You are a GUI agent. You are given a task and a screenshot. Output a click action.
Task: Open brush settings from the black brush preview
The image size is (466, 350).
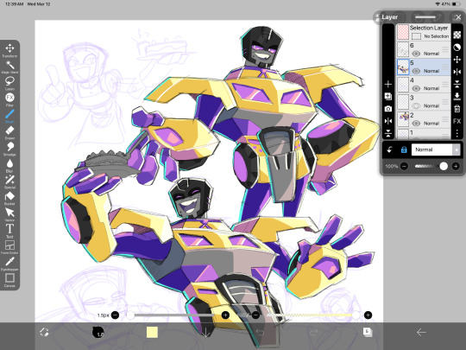pyautogui.click(x=98, y=332)
